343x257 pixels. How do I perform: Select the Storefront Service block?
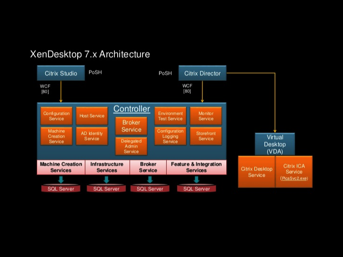pos(206,136)
